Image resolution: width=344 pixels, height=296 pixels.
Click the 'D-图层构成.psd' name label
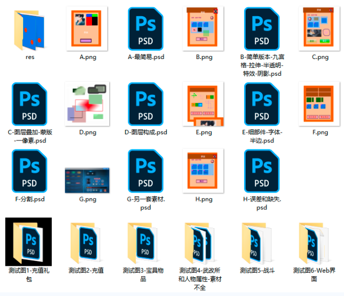(x=146, y=132)
